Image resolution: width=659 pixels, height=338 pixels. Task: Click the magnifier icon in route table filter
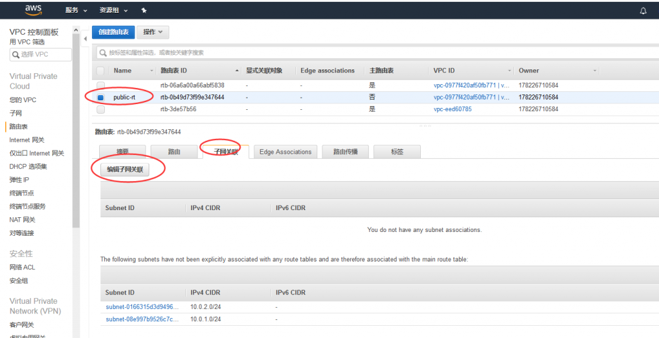tap(103, 53)
